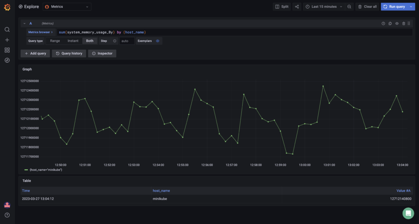Show the Step info tooltip icon

pos(115,41)
